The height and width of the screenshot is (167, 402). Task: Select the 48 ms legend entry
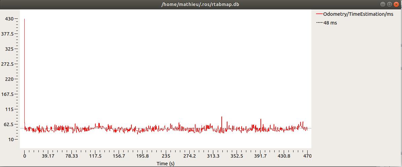pos(330,23)
